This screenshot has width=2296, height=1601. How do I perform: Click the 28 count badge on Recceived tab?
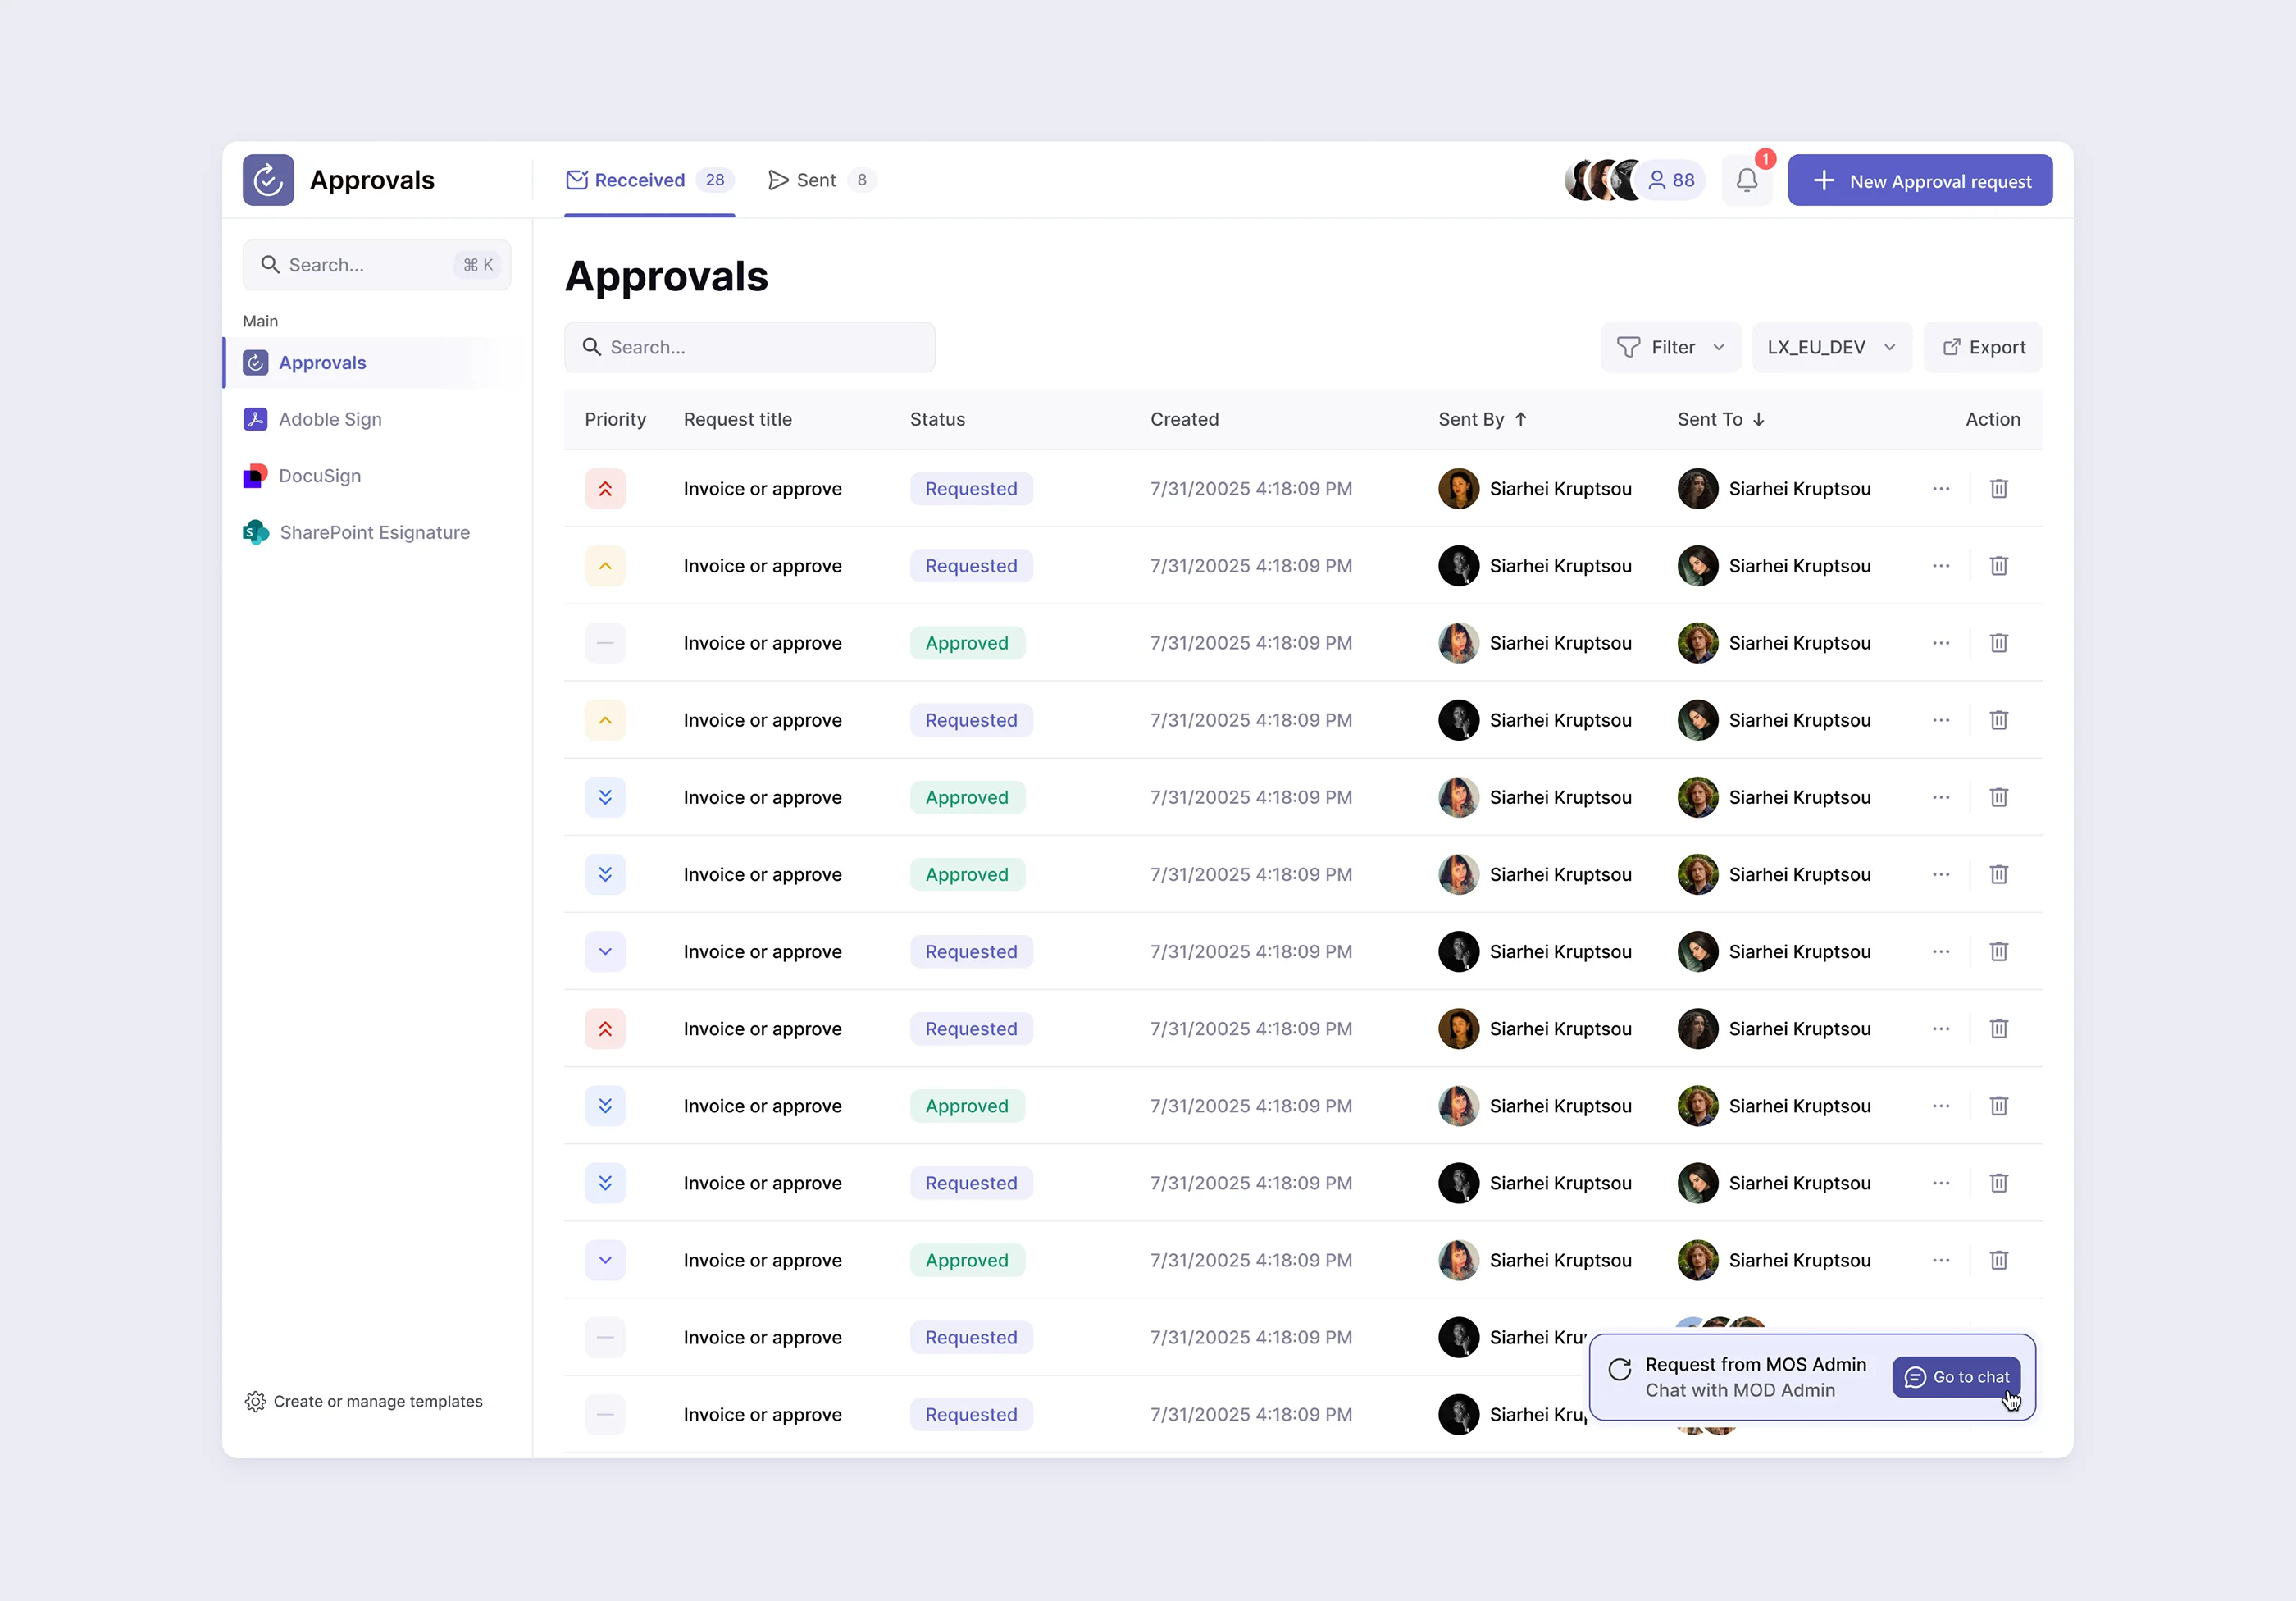[714, 180]
